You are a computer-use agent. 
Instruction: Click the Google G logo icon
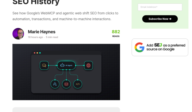coord(139,47)
